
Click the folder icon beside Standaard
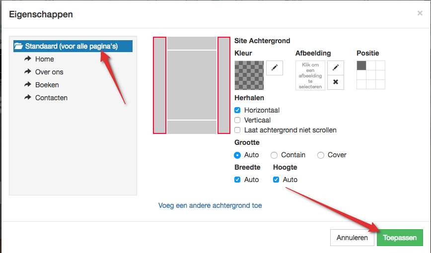tap(19, 46)
